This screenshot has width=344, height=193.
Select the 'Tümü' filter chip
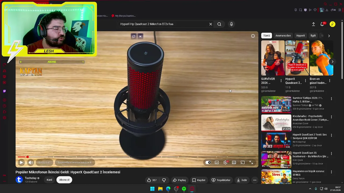coord(267,36)
